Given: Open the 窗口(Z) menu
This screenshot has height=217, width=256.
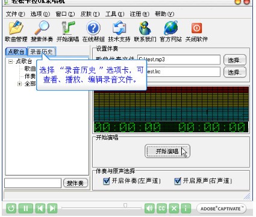Looking at the screenshot, I should pyautogui.click(x=65, y=14).
